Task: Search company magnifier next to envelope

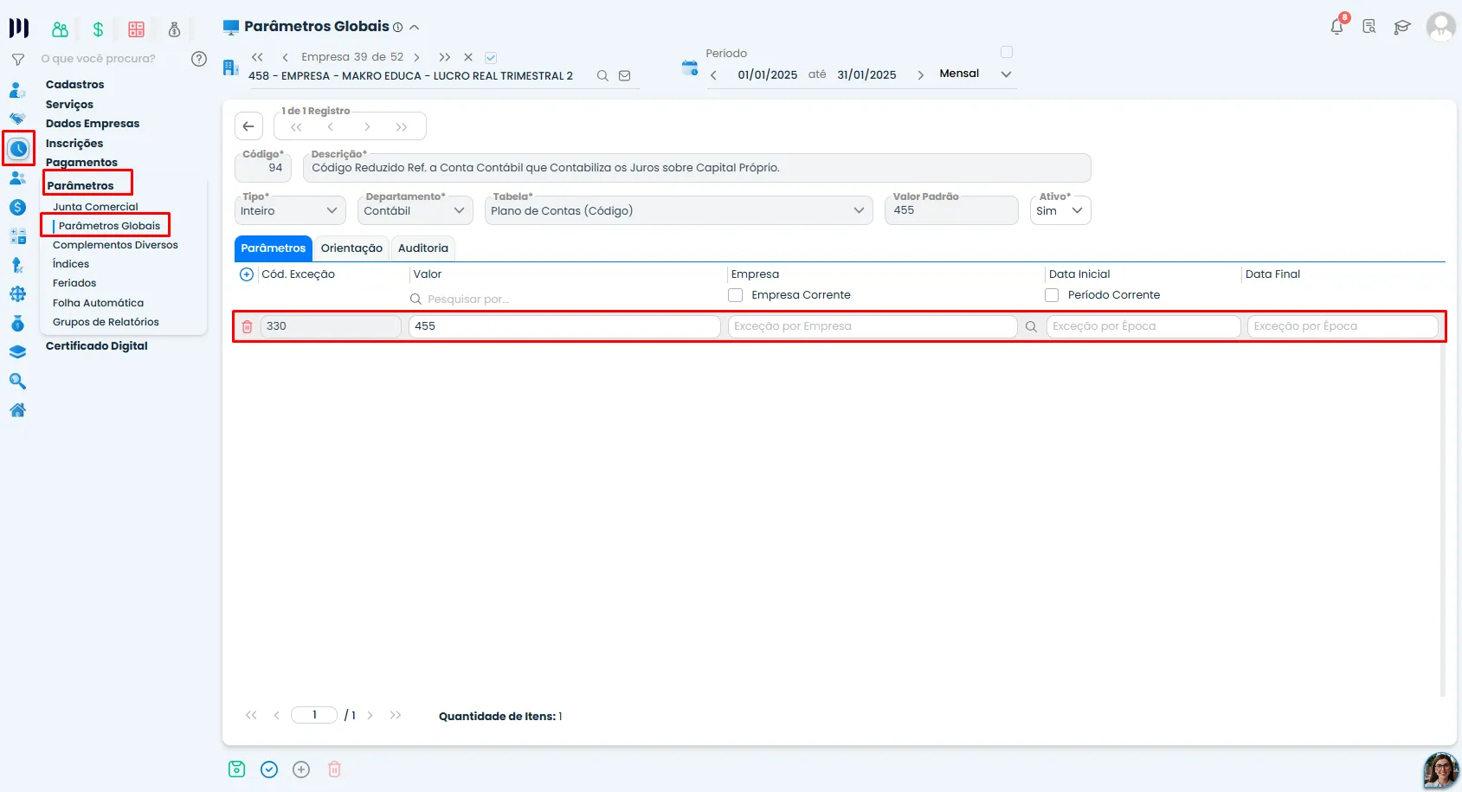Action: click(602, 76)
